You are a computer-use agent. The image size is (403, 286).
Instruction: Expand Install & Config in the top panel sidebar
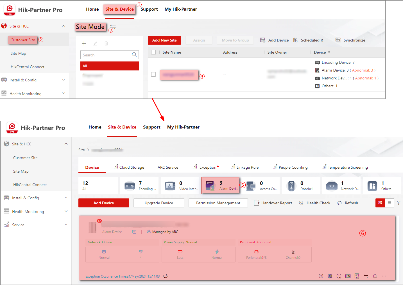tap(64, 80)
